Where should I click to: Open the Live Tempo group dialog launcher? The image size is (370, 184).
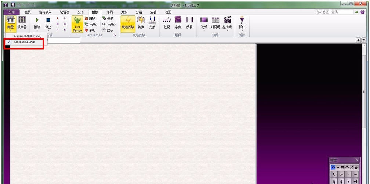point(115,35)
